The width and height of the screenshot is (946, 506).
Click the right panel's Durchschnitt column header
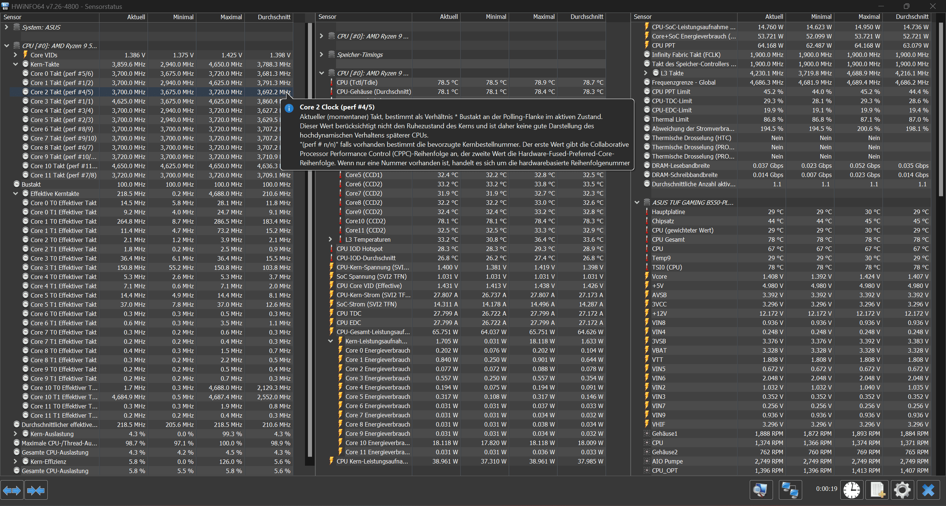point(907,17)
